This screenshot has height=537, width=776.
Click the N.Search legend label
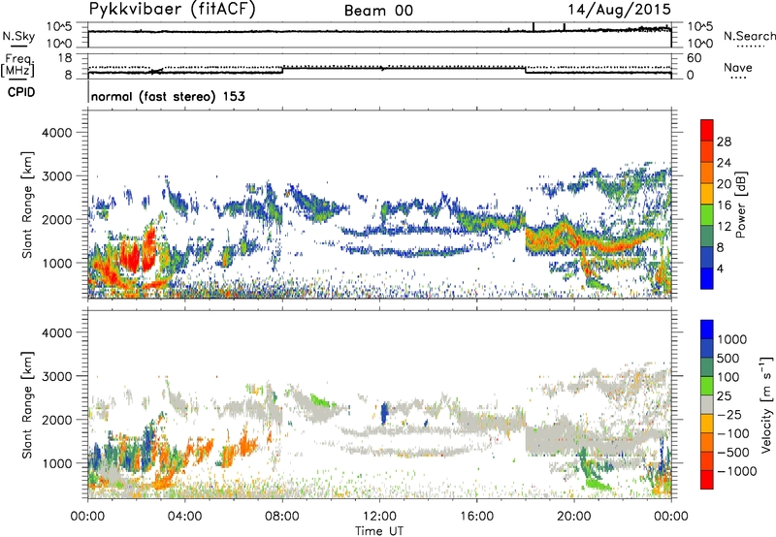(750, 36)
